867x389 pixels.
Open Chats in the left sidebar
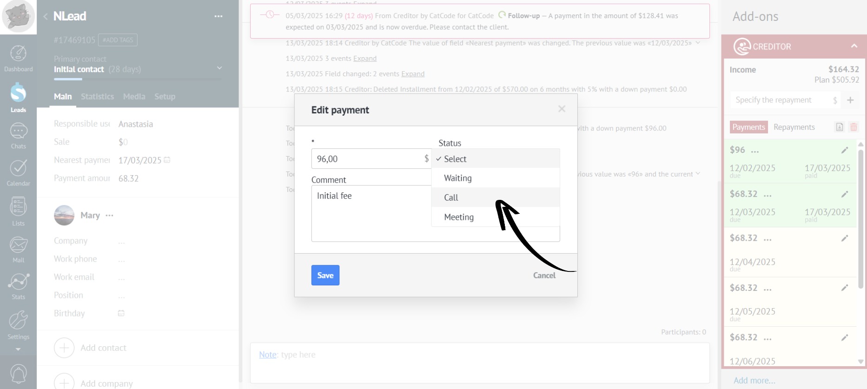18,136
